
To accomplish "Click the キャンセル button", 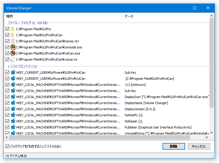I will point(199,146).
